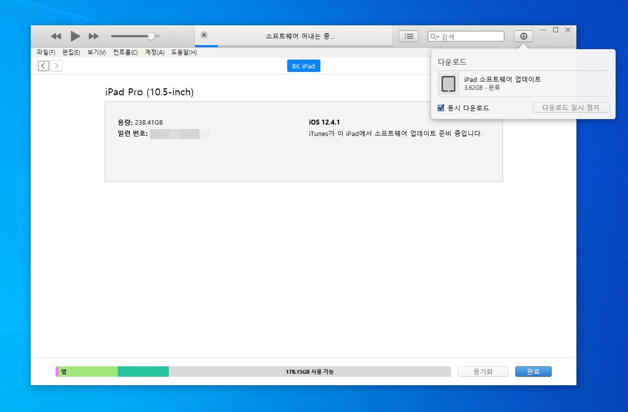This screenshot has width=628, height=412.
Task: Toggle the downloads arrow button
Action: pos(523,36)
